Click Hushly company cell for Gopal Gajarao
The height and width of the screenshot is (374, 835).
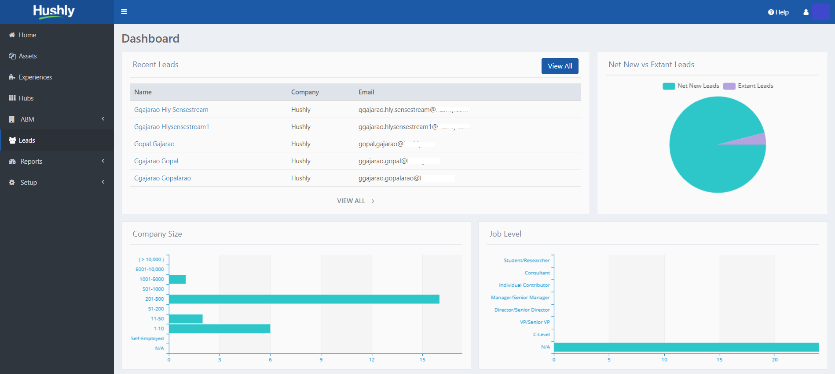coord(301,144)
